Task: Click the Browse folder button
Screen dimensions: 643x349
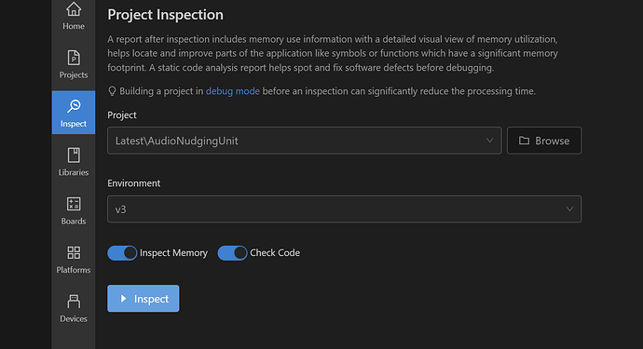Action: pos(544,141)
